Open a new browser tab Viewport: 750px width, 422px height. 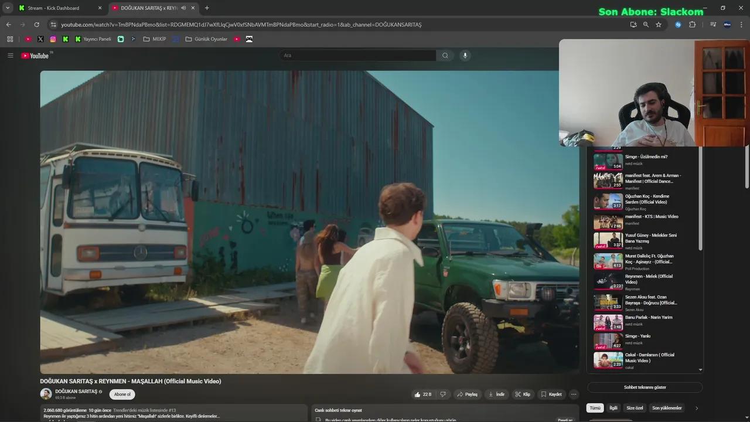pyautogui.click(x=207, y=8)
